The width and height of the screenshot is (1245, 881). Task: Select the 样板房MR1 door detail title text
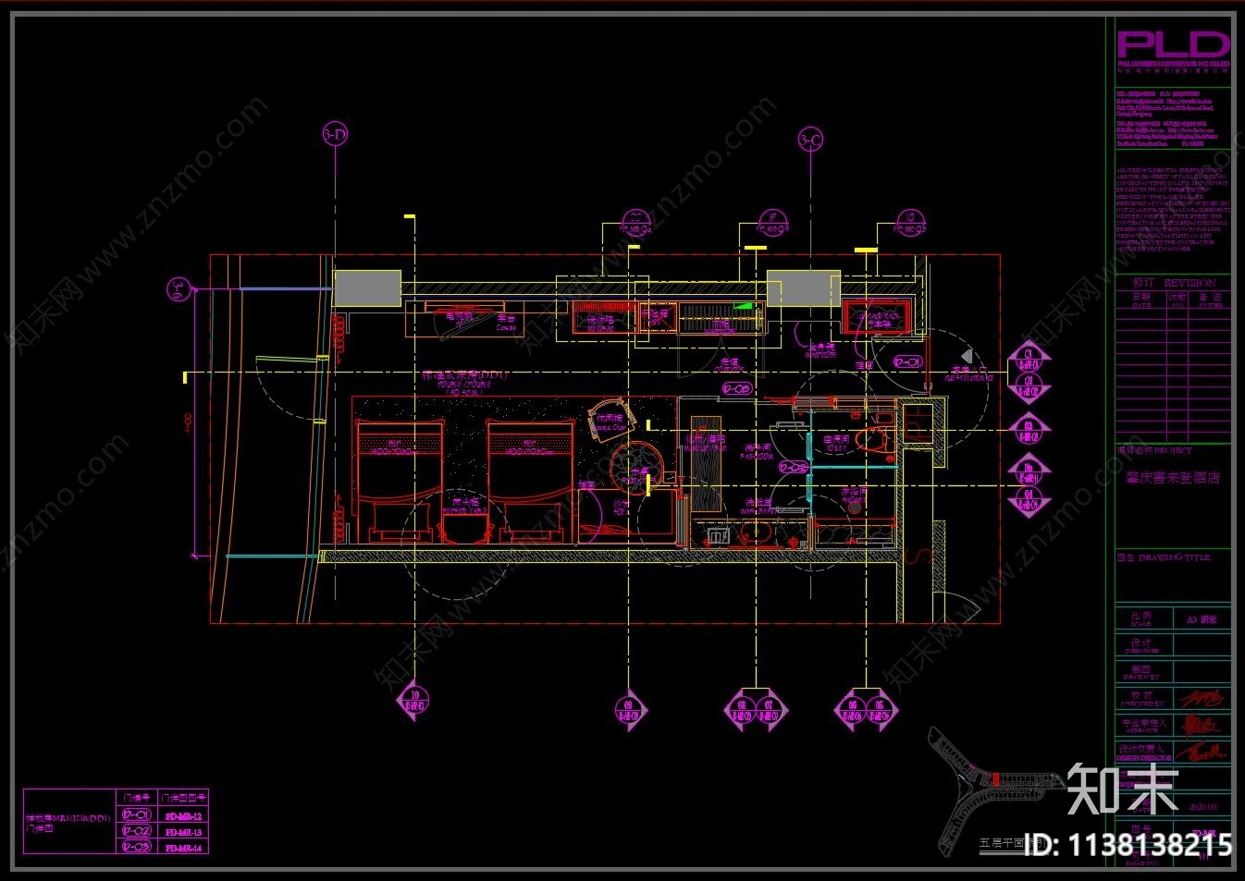point(68,823)
